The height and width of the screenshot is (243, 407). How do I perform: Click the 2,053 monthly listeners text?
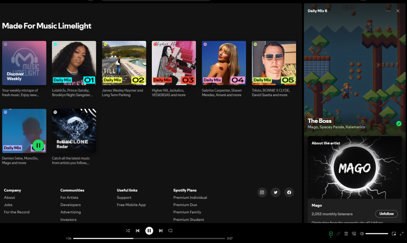tap(332, 214)
